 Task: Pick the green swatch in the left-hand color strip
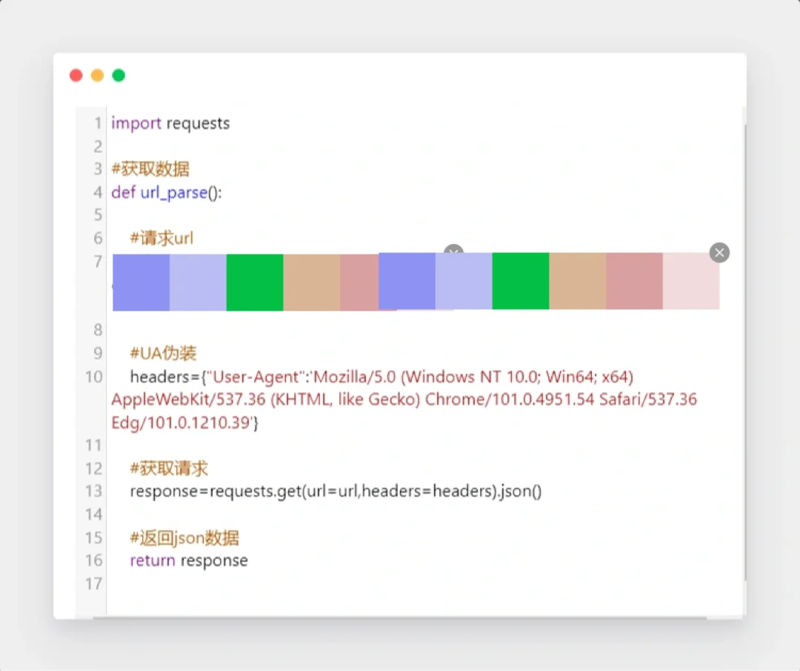point(255,282)
